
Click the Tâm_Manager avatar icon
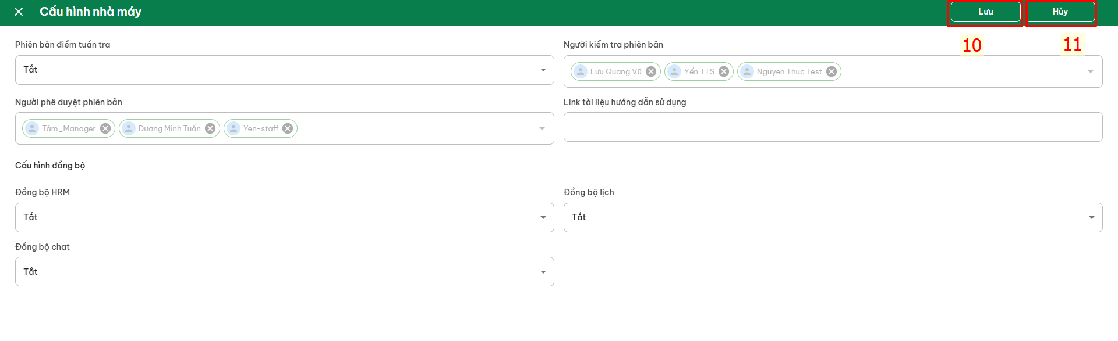click(x=32, y=128)
